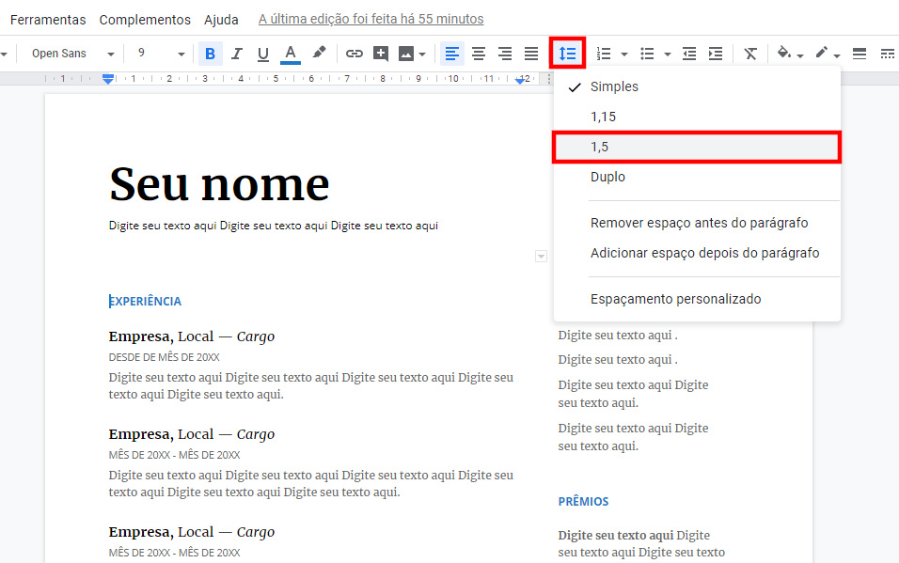Toggle underline formatting
899x563 pixels.
(x=262, y=54)
